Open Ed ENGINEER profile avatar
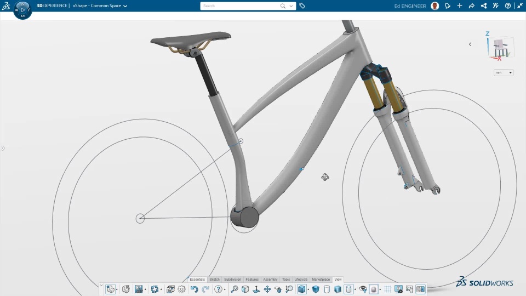Viewport: 526px width, 296px height. point(434,5)
